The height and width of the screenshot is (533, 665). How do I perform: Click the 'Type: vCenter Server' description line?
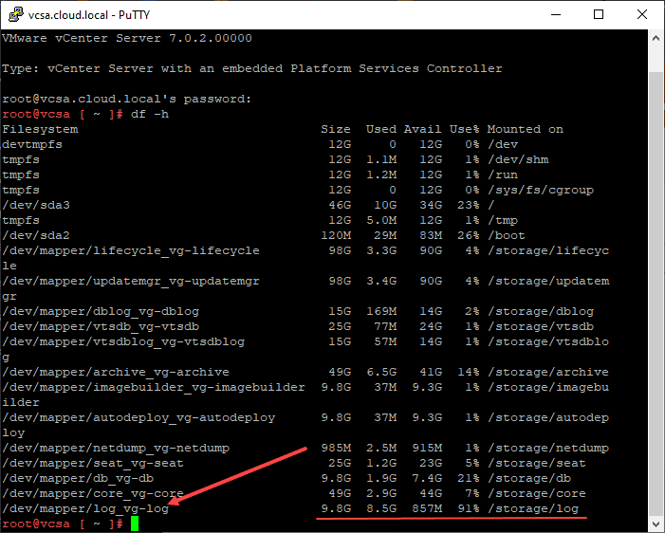(252, 68)
